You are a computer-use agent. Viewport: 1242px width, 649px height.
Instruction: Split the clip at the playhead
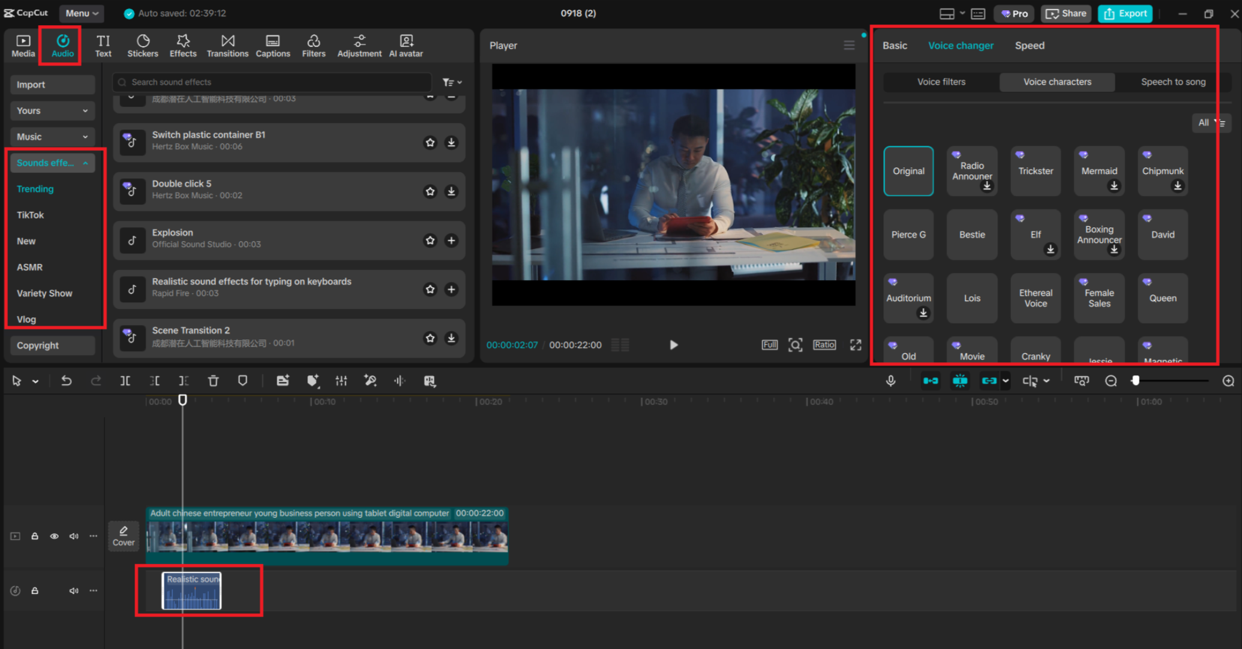125,380
